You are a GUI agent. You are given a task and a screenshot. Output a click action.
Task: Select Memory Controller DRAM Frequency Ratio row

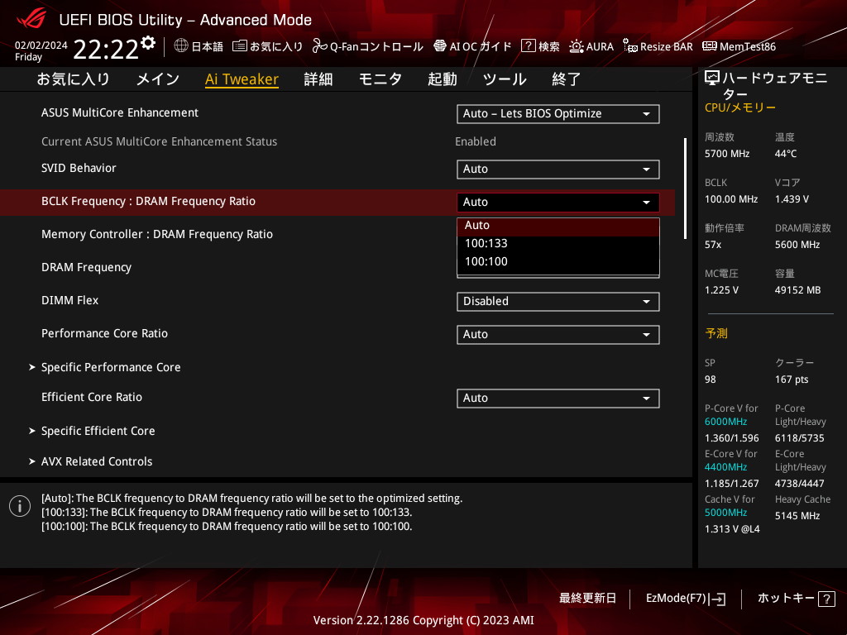tap(337, 234)
